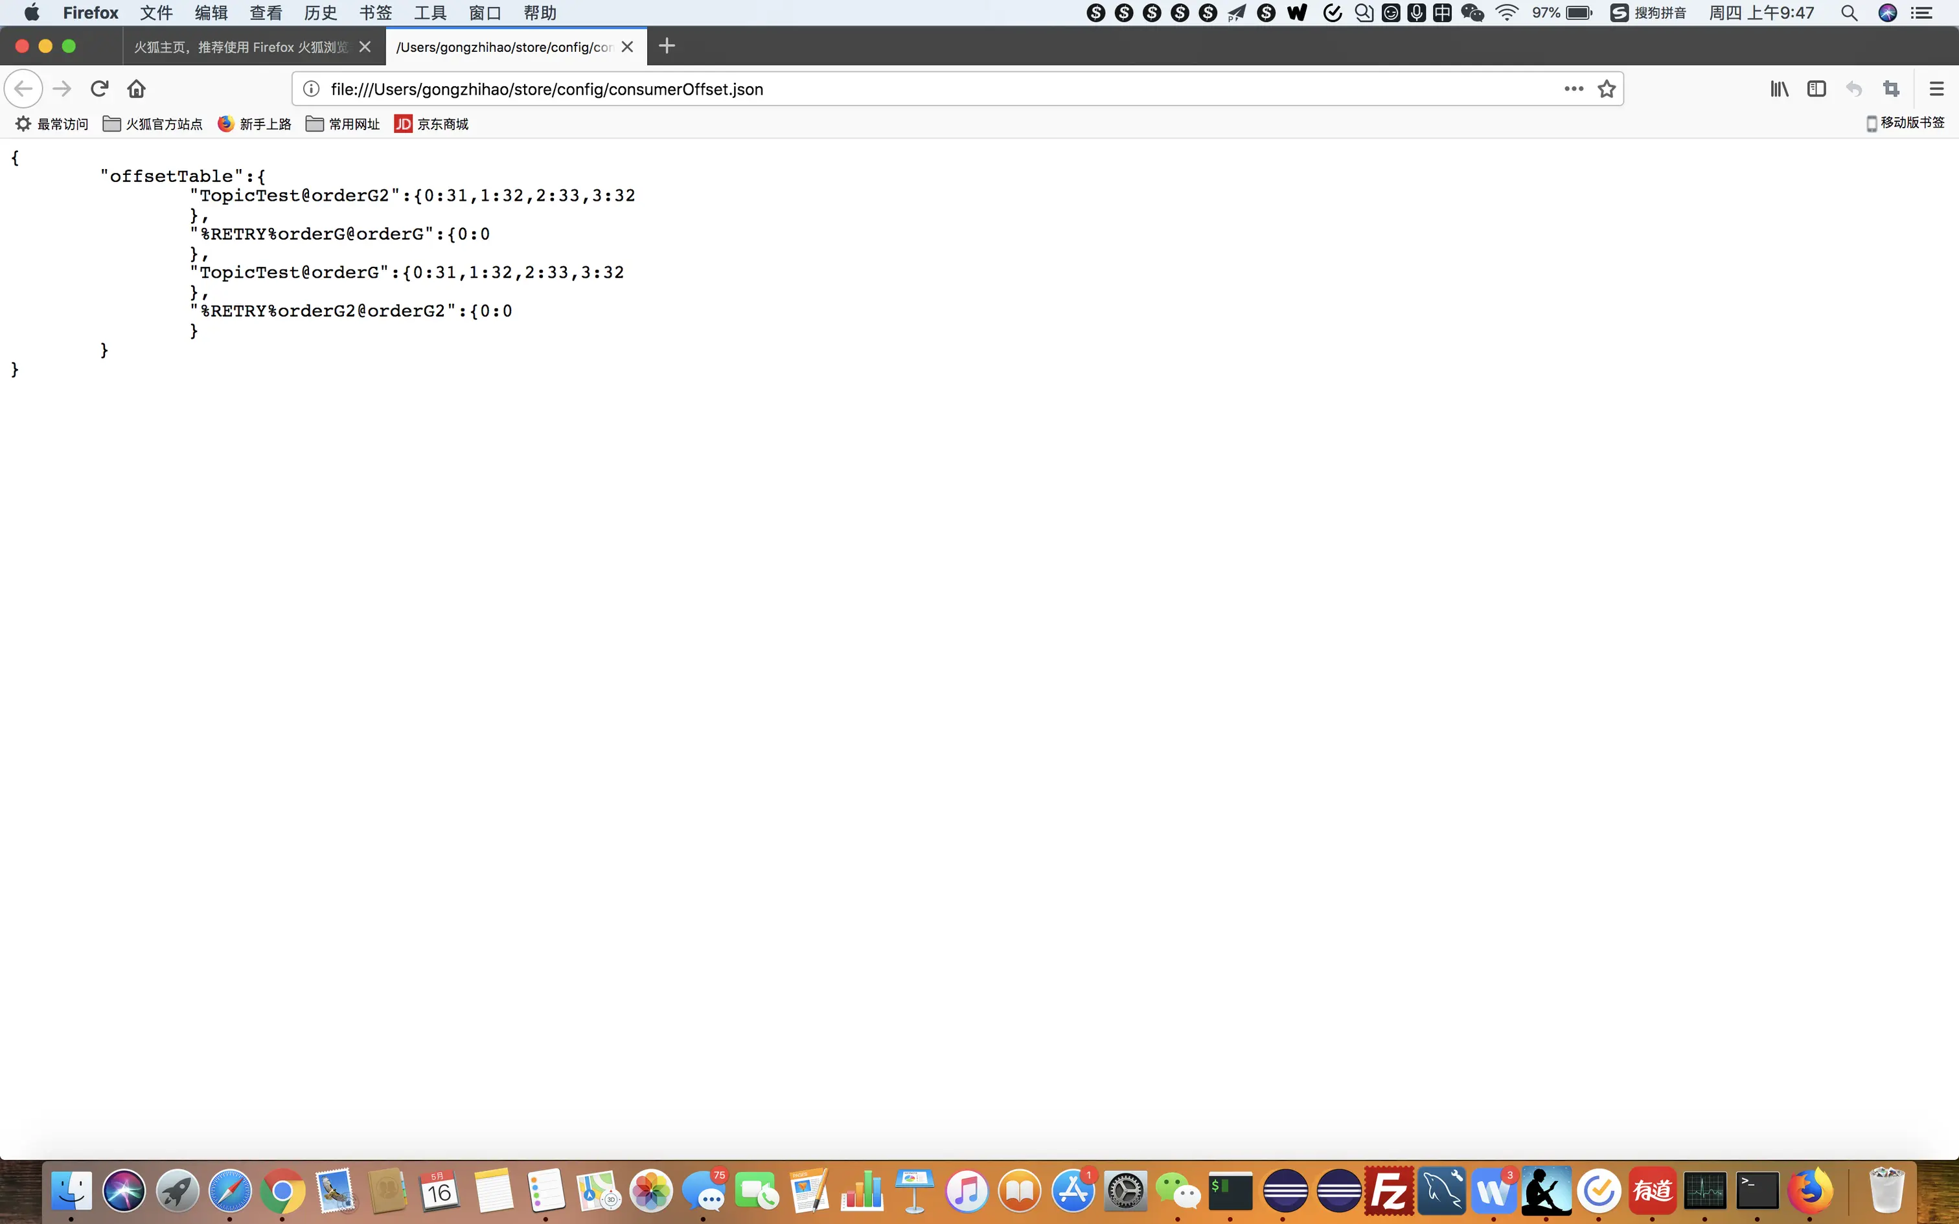
Task: Bookmark this page with star icon
Action: [x=1606, y=89]
